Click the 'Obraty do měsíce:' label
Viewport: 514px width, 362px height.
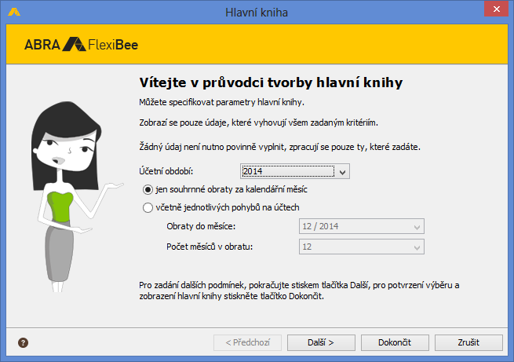pyautogui.click(x=201, y=226)
